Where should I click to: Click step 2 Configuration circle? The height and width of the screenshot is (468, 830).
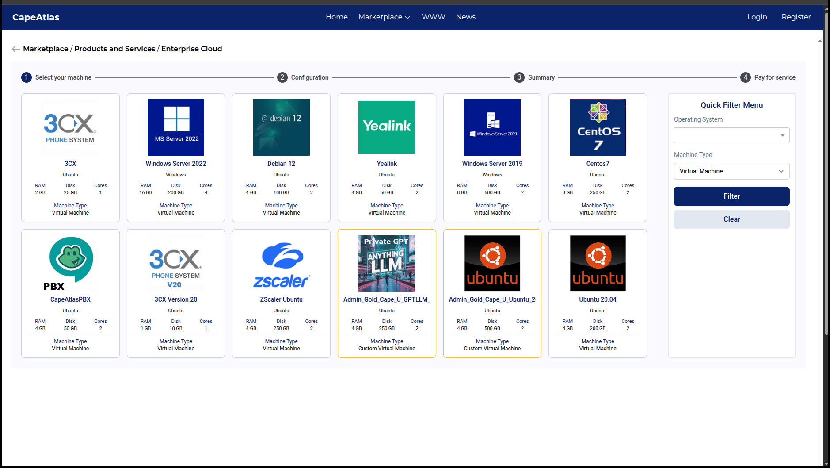pos(282,77)
